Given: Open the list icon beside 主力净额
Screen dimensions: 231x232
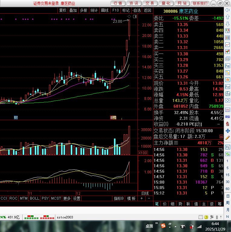Looking at the screenshot, I should (x=176, y=143).
